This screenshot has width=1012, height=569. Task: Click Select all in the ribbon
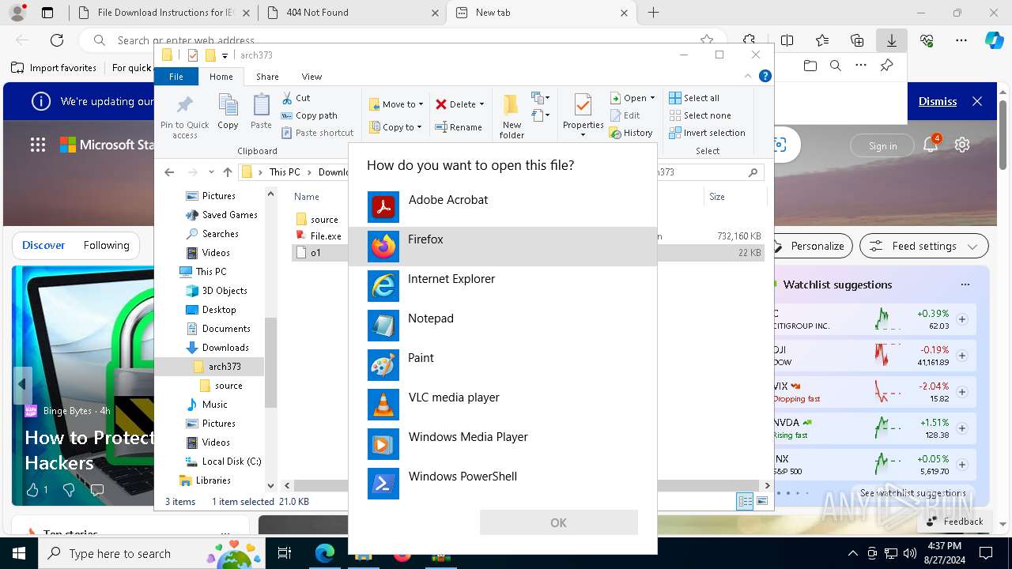click(694, 98)
